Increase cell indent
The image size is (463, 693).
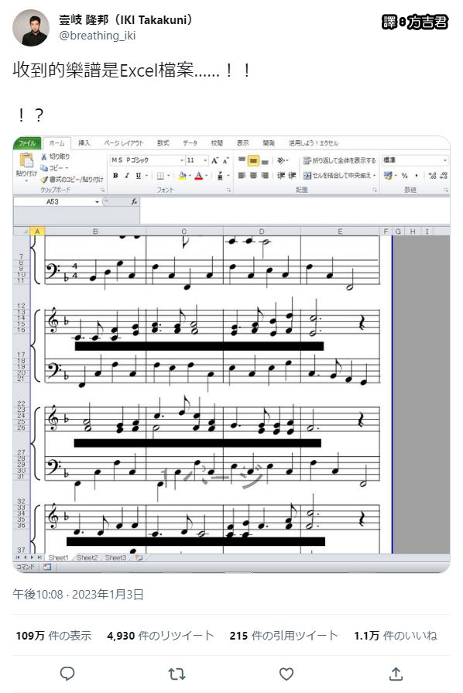coord(292,176)
